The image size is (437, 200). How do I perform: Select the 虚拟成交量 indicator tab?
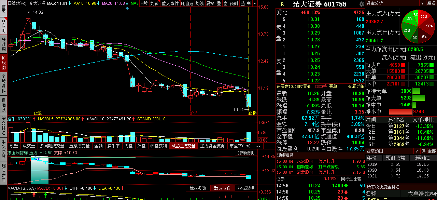pyautogui.click(x=79, y=146)
